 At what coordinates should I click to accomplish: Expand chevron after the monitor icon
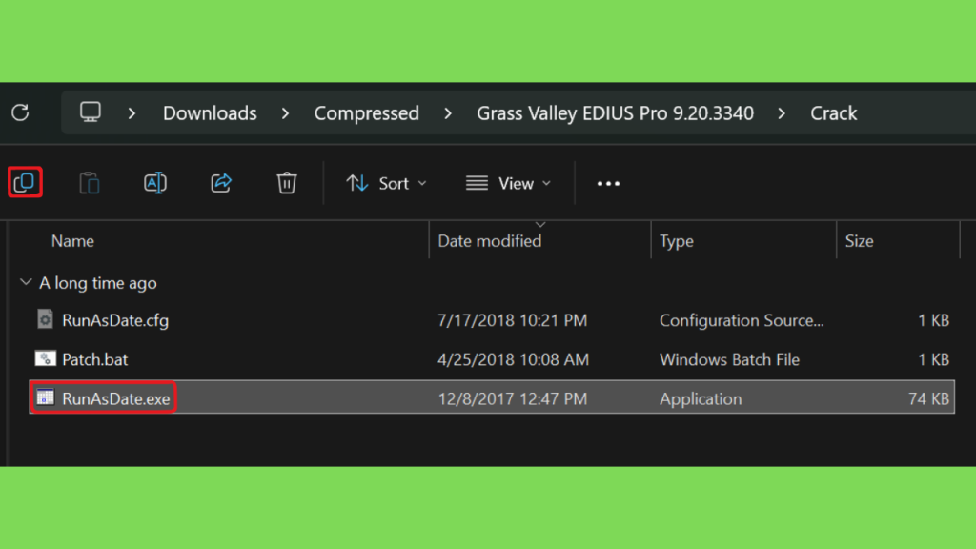pos(132,113)
